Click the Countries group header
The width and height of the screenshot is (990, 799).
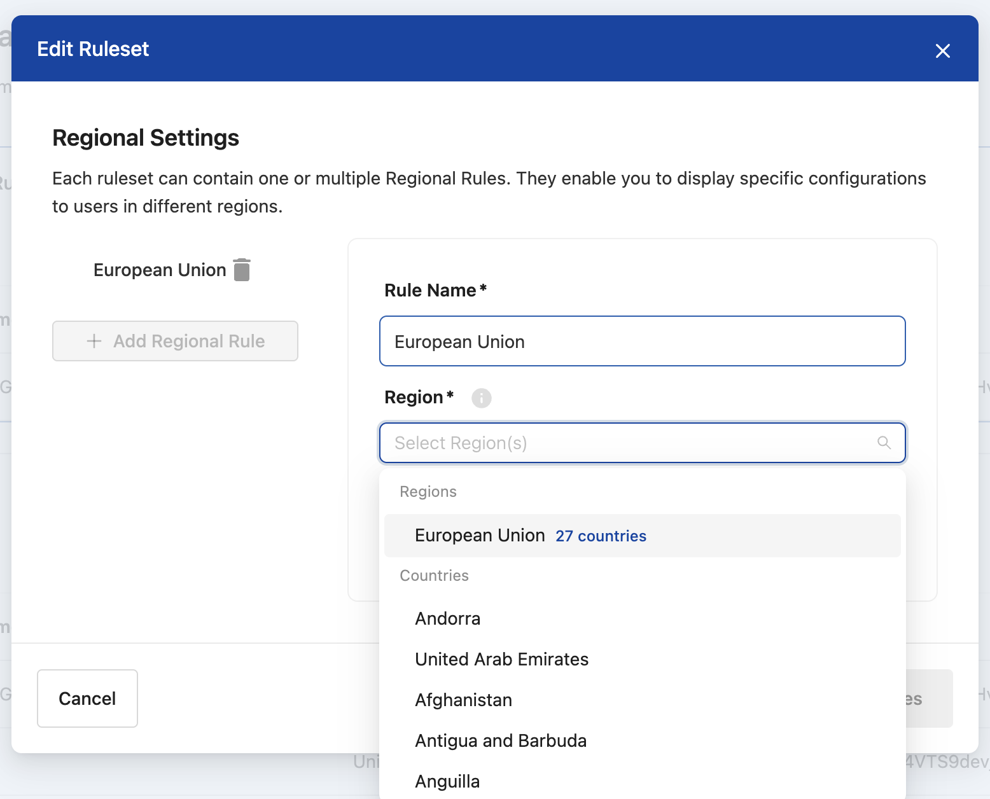[434, 576]
